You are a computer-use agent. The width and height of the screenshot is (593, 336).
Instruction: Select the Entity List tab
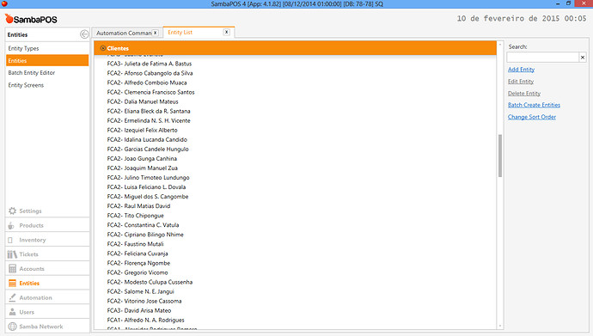coord(180,33)
